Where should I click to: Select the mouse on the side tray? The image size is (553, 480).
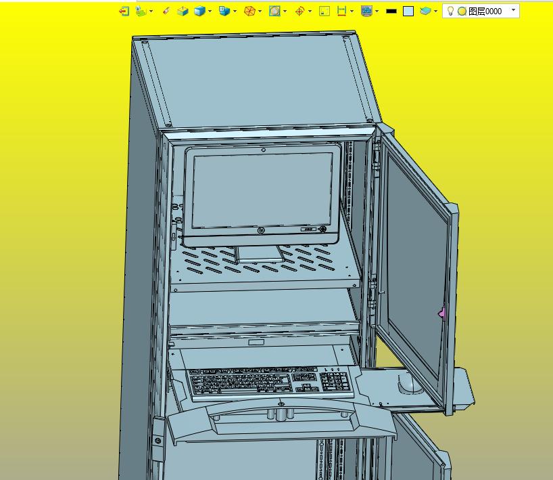pyautogui.click(x=410, y=384)
